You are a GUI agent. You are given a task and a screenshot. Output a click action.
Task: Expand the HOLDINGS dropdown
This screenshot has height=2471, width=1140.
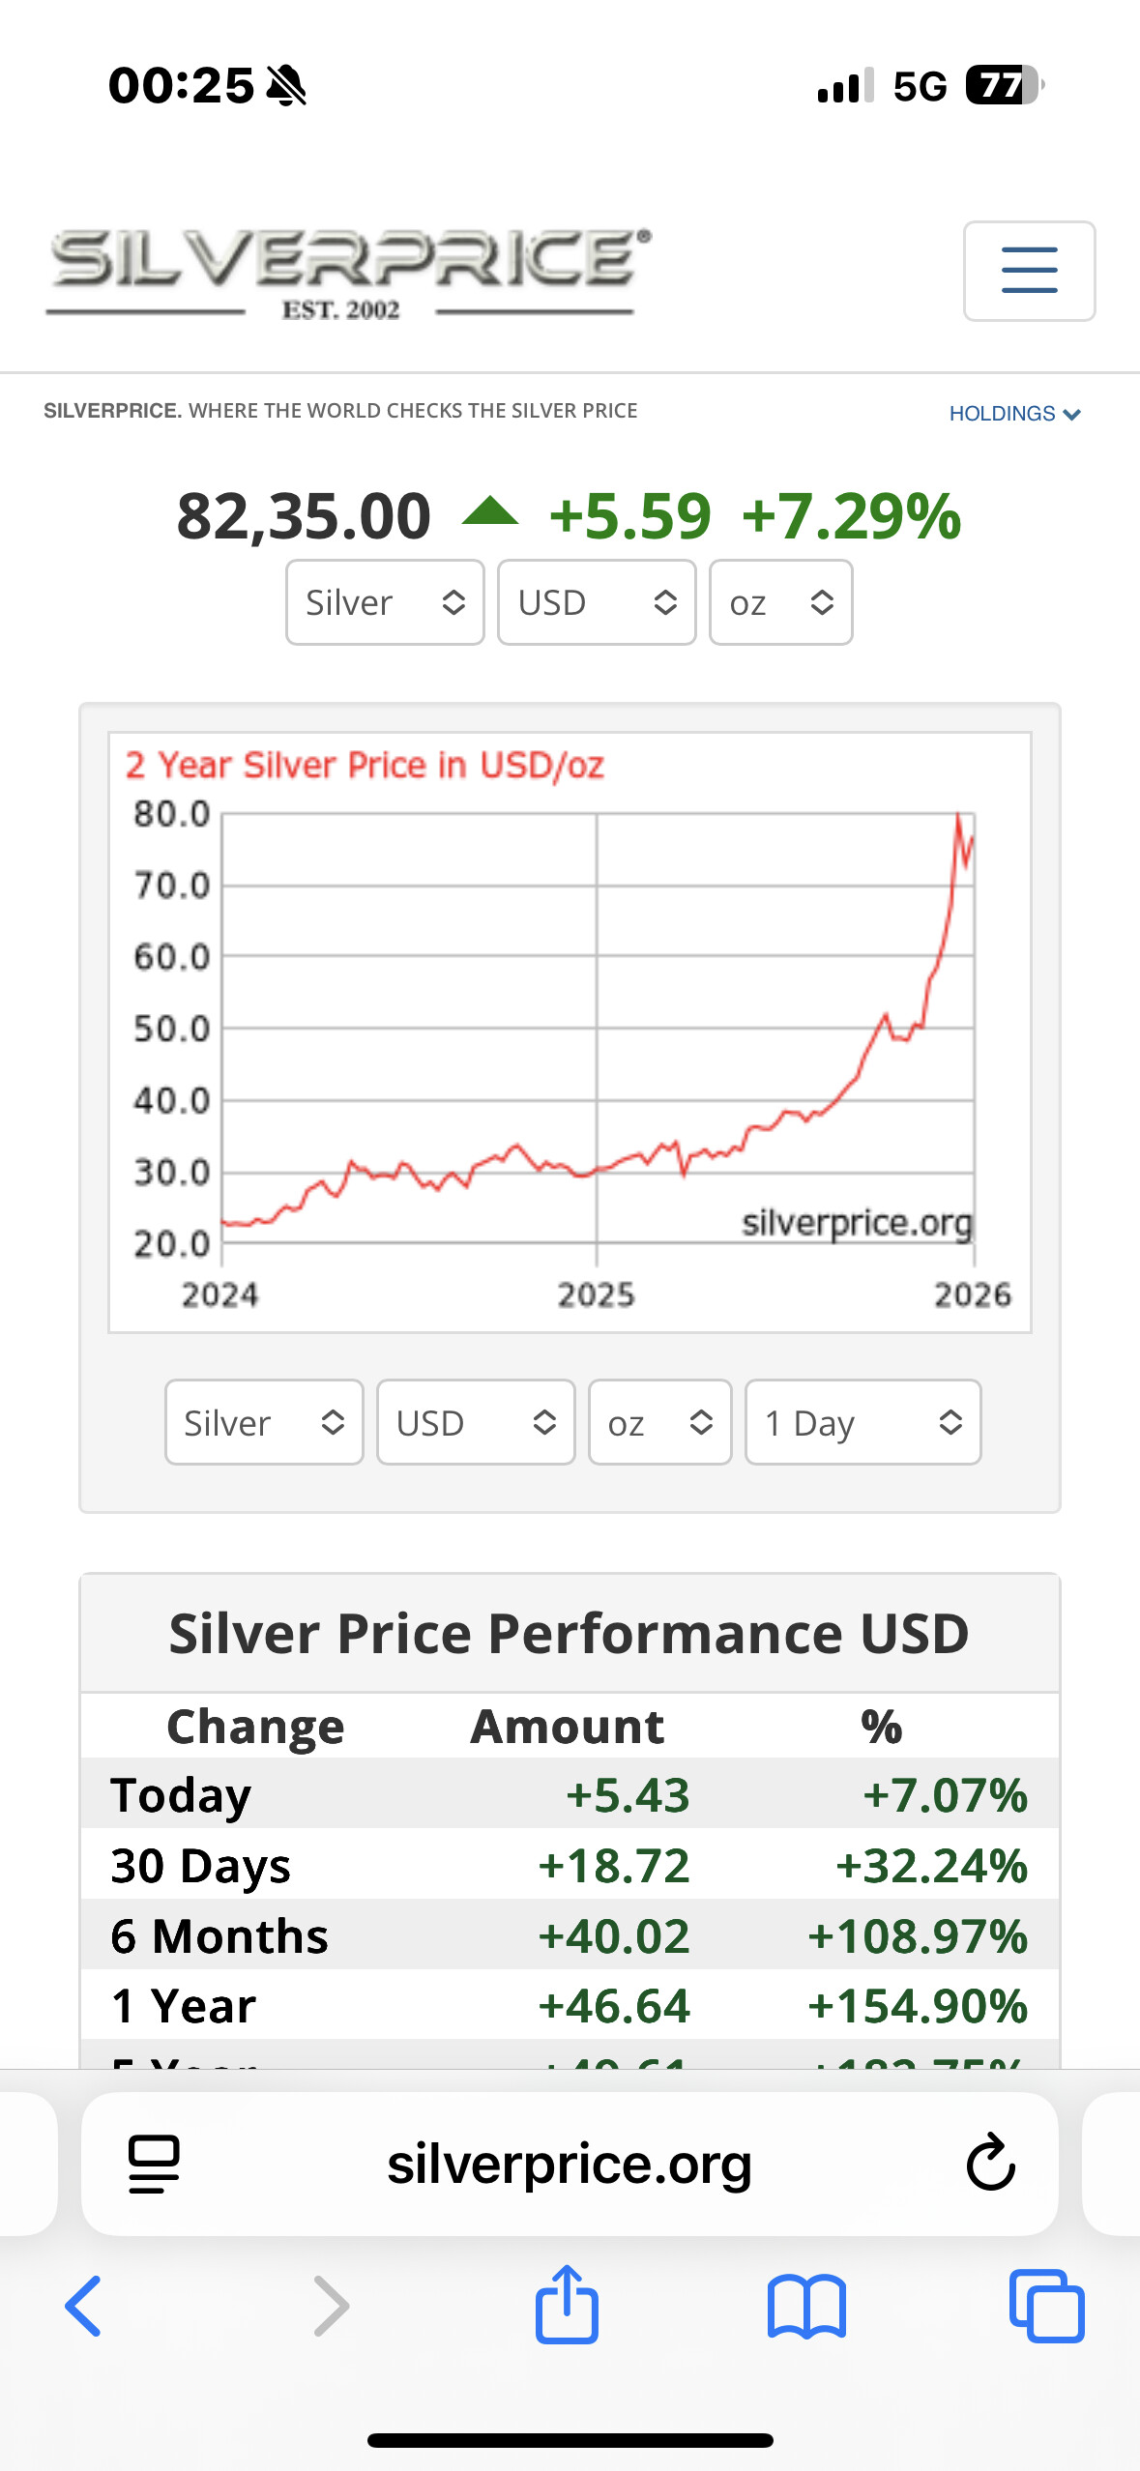(1014, 414)
